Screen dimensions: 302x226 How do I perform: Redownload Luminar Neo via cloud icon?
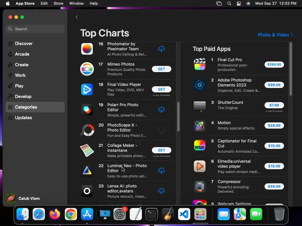click(x=161, y=171)
